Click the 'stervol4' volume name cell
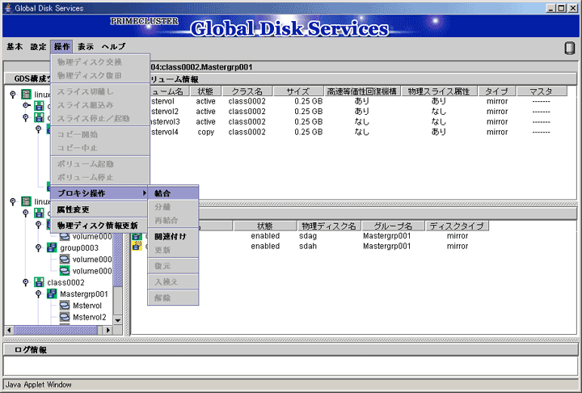 tap(165, 132)
